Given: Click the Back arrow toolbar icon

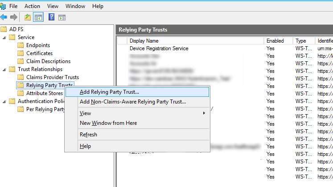Looking at the screenshot, I should 4,17.
